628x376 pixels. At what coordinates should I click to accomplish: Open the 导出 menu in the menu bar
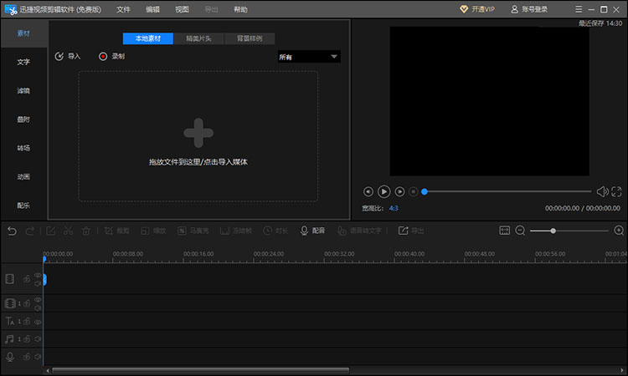(211, 9)
